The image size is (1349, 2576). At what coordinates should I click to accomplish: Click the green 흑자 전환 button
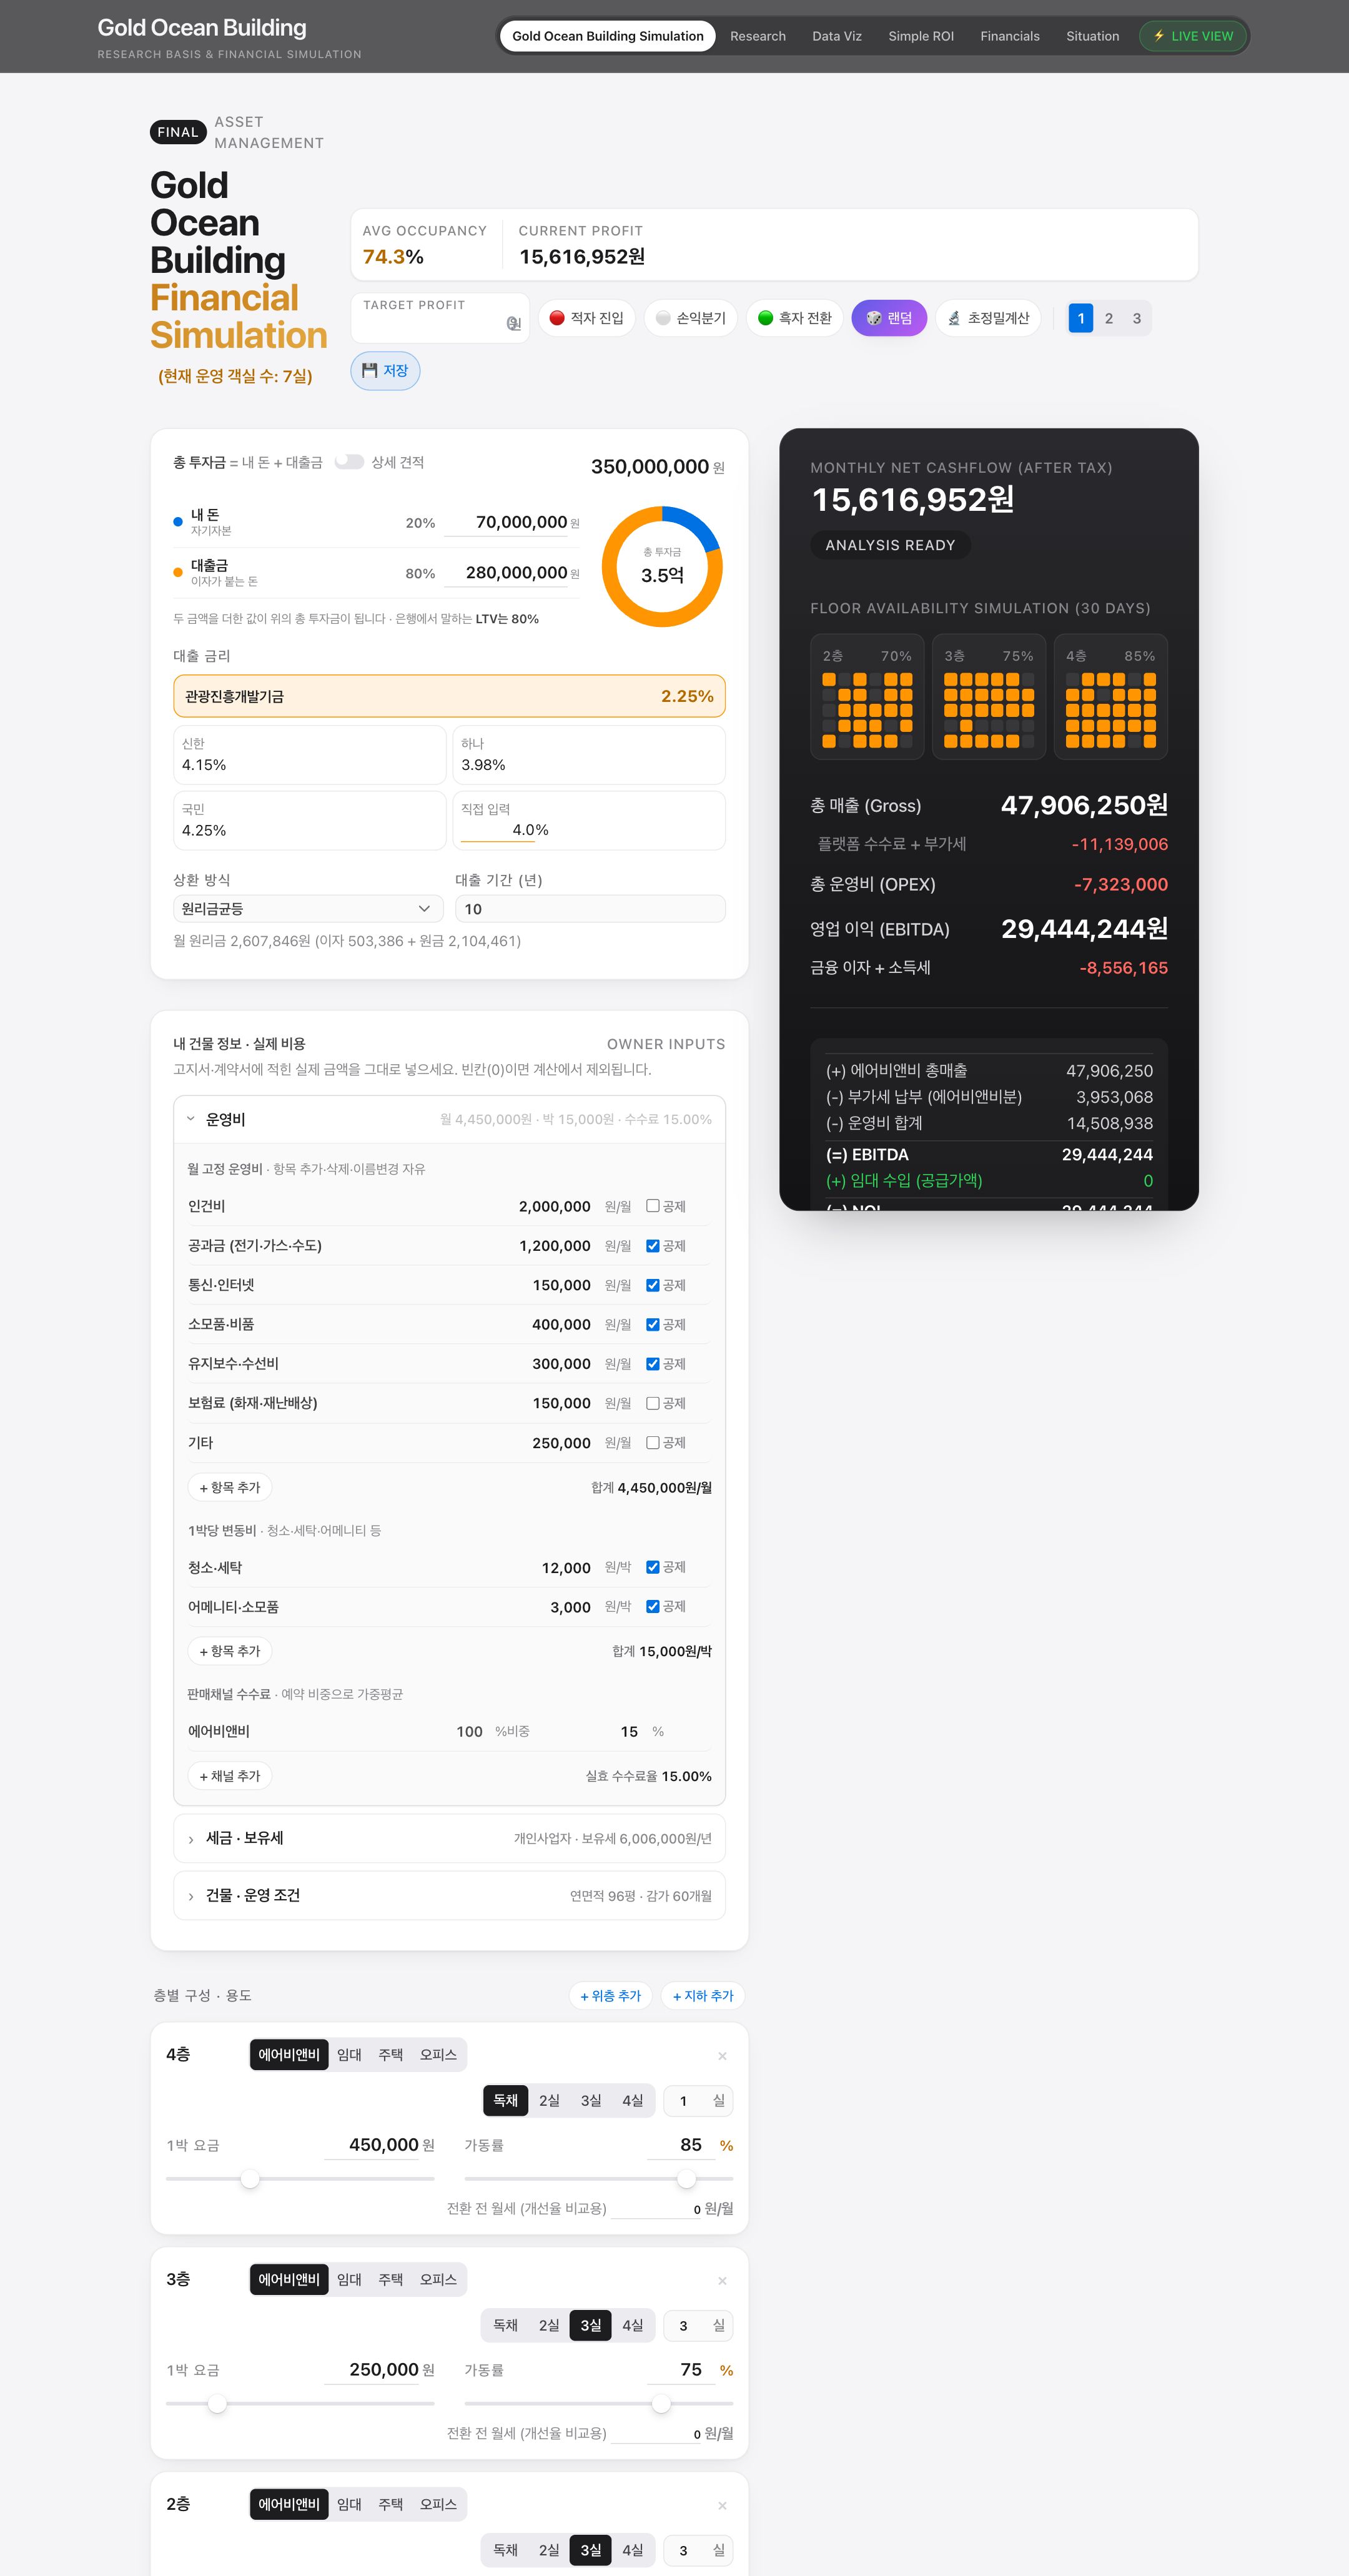coord(794,318)
